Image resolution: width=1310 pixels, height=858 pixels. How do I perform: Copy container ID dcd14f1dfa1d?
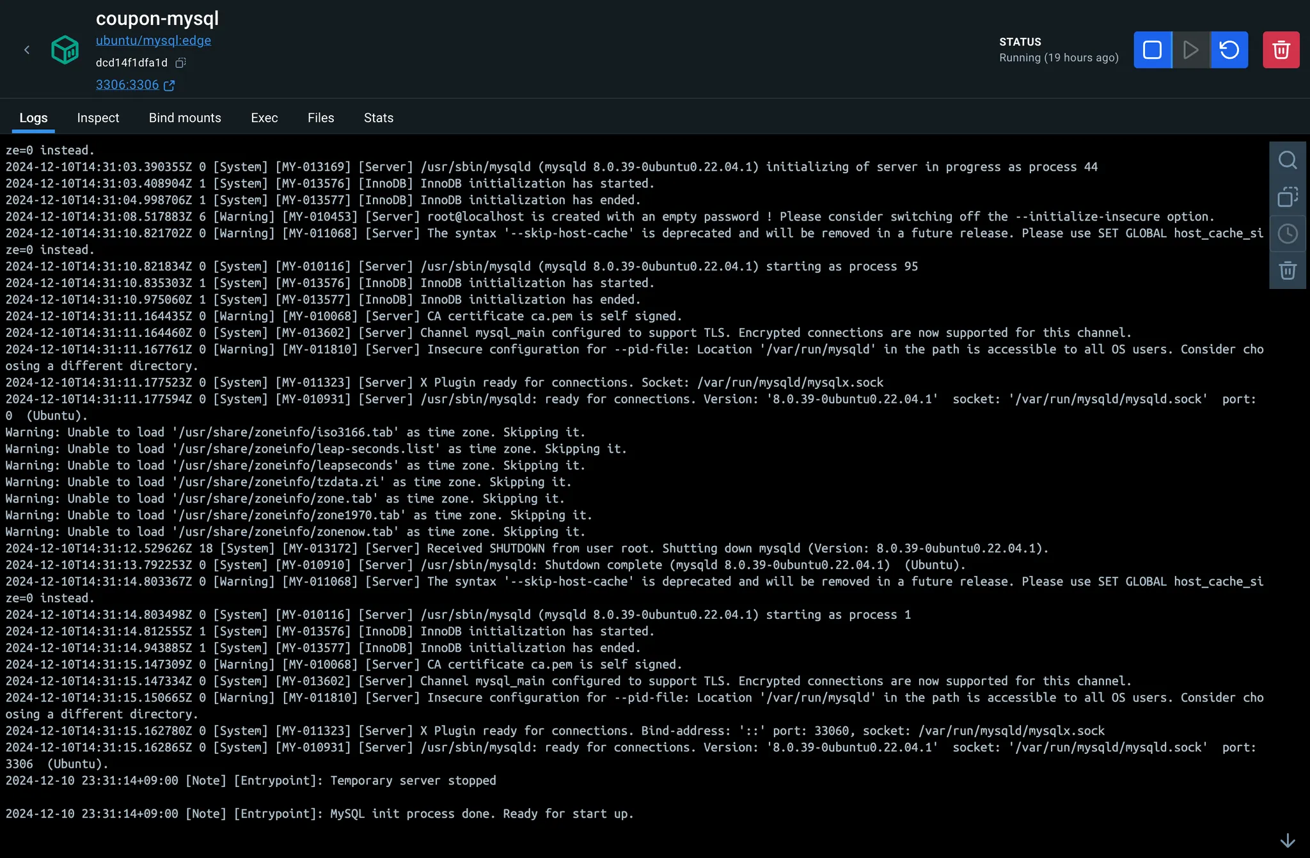[181, 63]
